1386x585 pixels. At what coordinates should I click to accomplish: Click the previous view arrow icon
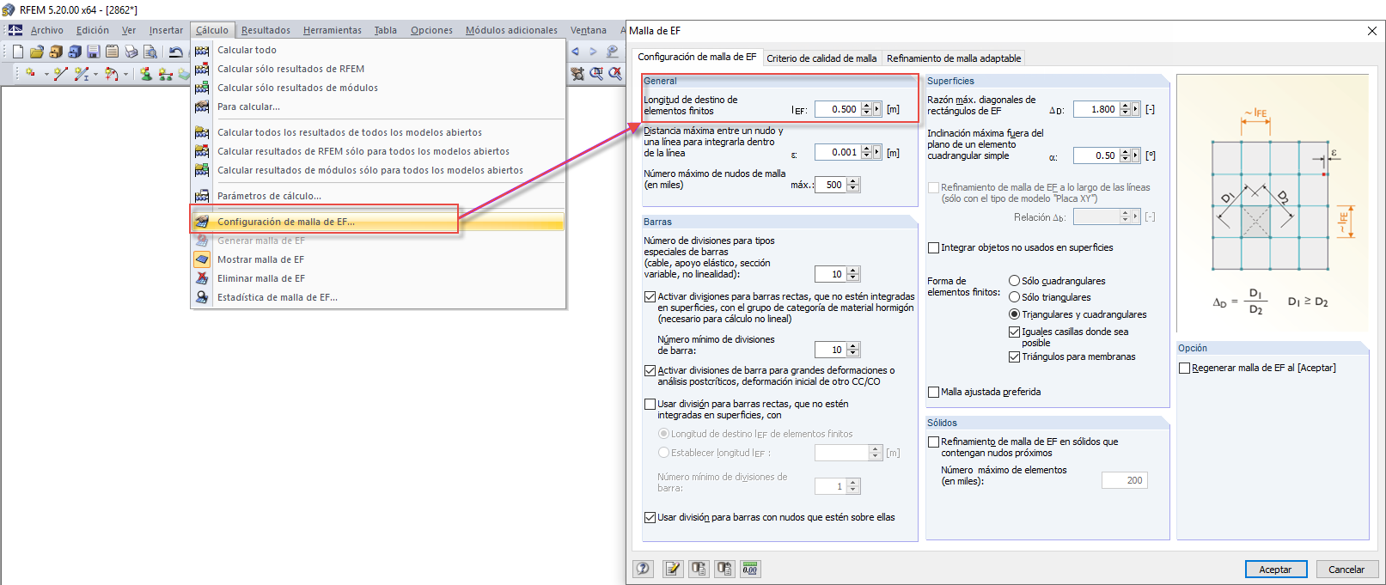pyautogui.click(x=575, y=52)
